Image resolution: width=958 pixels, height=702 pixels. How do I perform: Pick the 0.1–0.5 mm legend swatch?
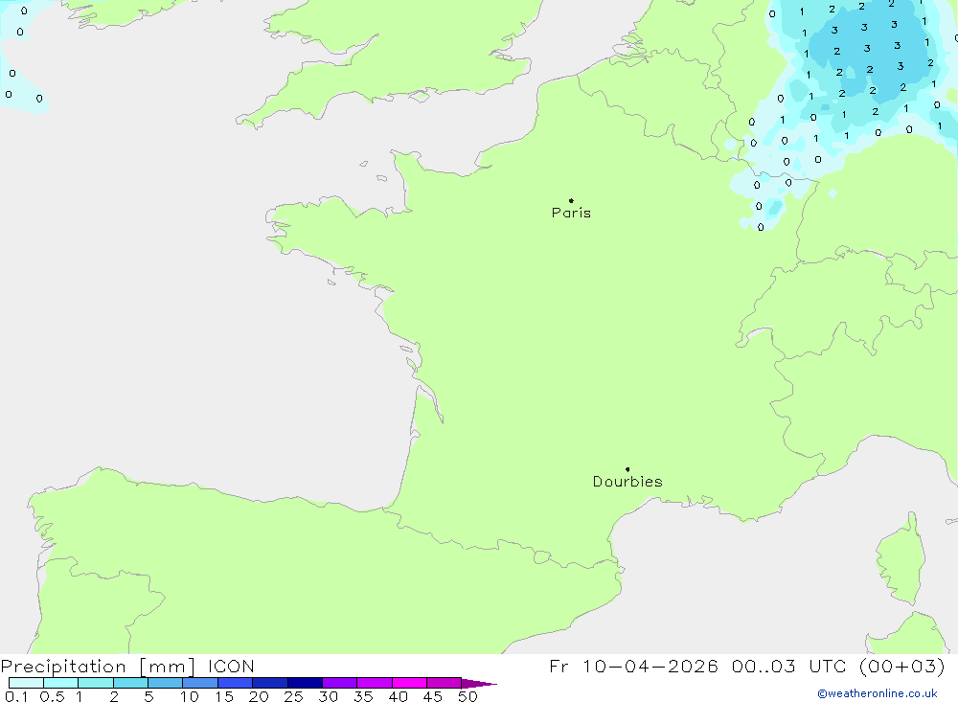pos(26,683)
